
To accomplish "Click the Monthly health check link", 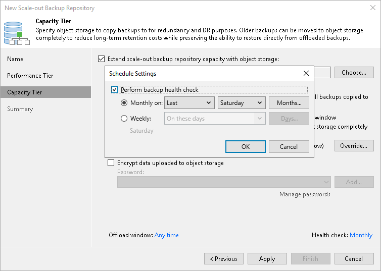I will pyautogui.click(x=361, y=235).
